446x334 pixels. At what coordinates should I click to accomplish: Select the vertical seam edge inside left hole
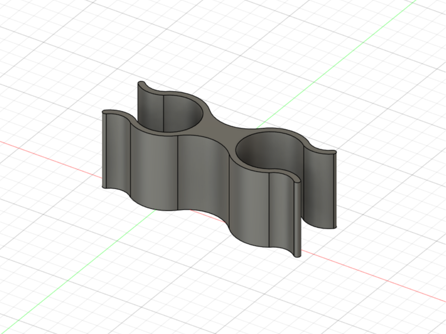click(164, 113)
